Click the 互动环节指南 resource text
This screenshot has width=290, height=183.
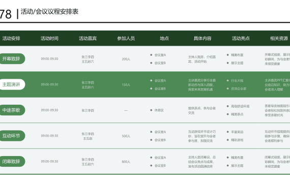(277, 136)
